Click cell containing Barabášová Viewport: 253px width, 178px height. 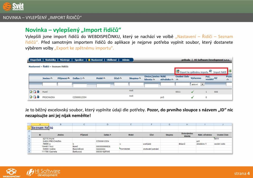(x=84, y=149)
